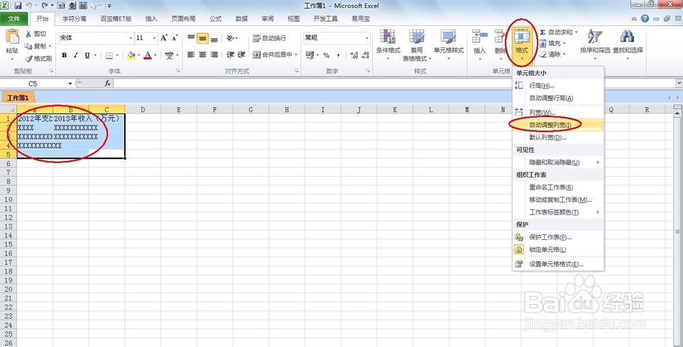Click the Percent style (%) icon
The width and height of the screenshot is (683, 347).
[326, 55]
